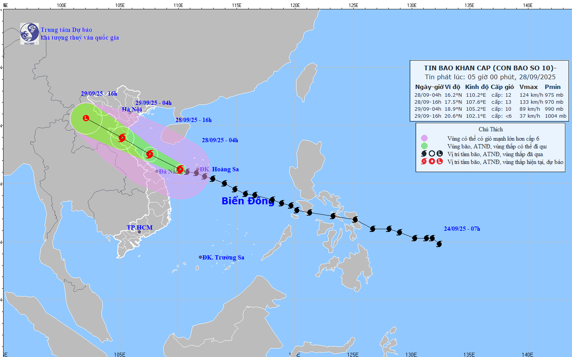Click the '1004 mb' pressure cell
Viewport: 572px width, 357px height.
556,116
